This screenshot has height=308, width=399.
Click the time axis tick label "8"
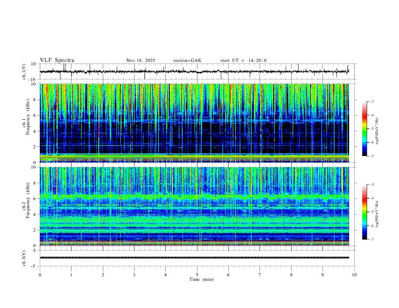(x=291, y=275)
